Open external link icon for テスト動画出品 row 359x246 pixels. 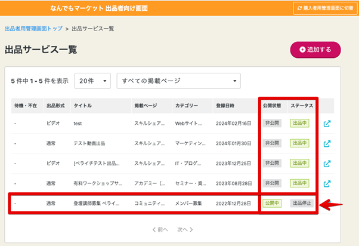click(x=327, y=144)
